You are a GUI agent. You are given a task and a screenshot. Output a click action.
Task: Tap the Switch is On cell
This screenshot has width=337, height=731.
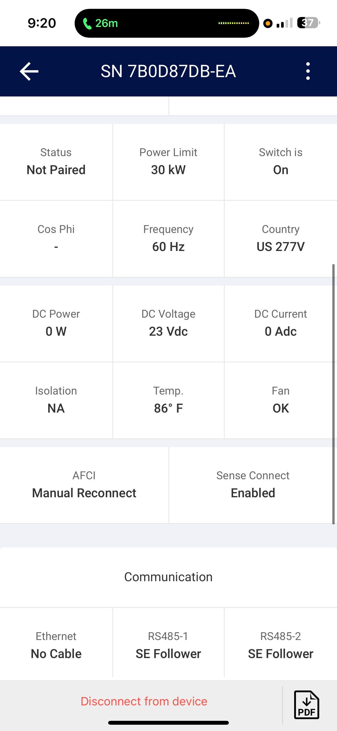280,162
